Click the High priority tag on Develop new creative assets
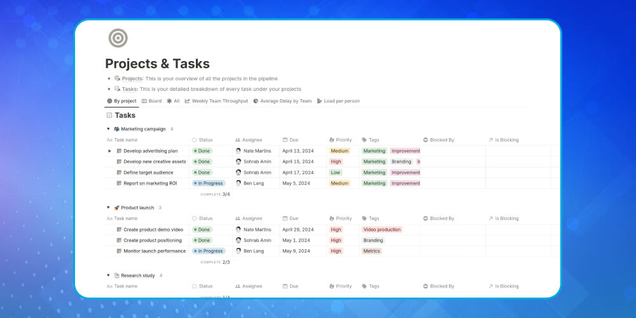Screen dimensions: 636x318 (336, 162)
